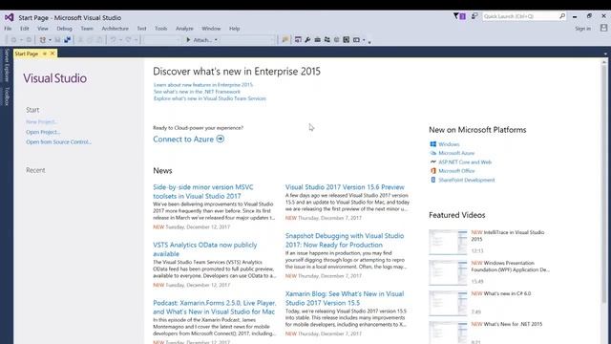Click the toolbar icon right of Toolbox
Screen dimensions: 611x344
pyautogui.click(x=327, y=40)
